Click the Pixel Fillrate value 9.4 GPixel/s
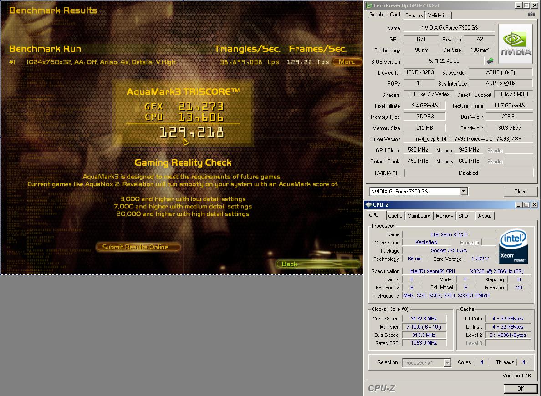541x396 pixels. [x=425, y=106]
